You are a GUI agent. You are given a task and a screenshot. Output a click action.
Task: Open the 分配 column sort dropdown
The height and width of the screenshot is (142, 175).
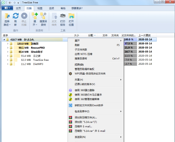(95, 35)
